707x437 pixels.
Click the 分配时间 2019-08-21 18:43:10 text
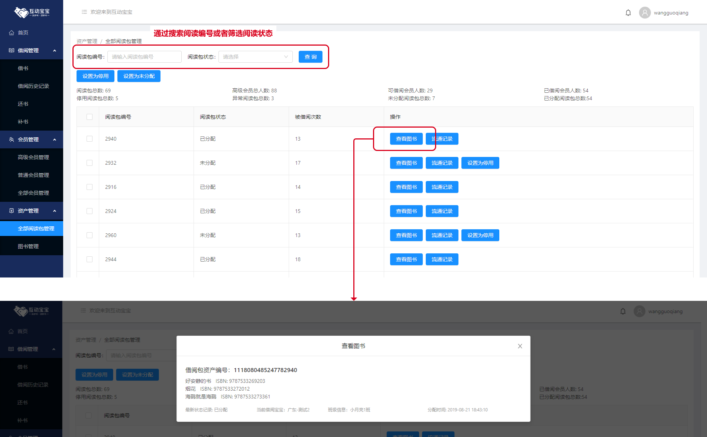[x=458, y=410]
